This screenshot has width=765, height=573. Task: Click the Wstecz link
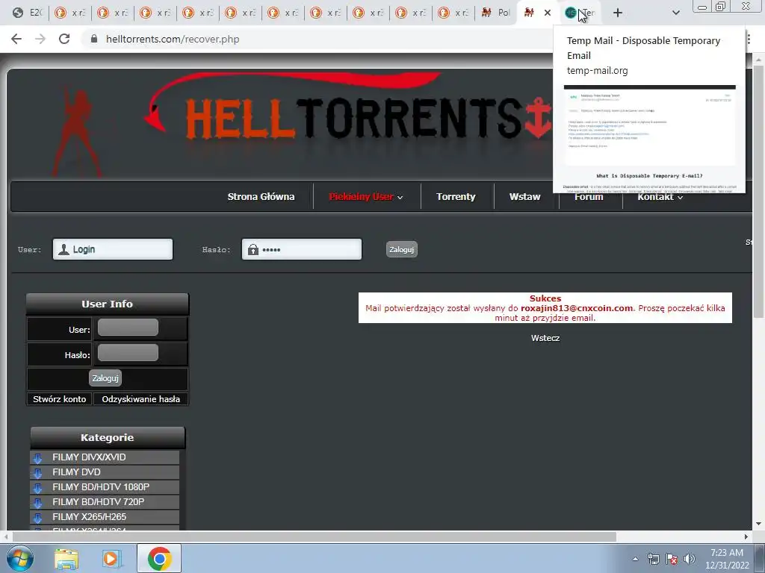click(x=545, y=338)
